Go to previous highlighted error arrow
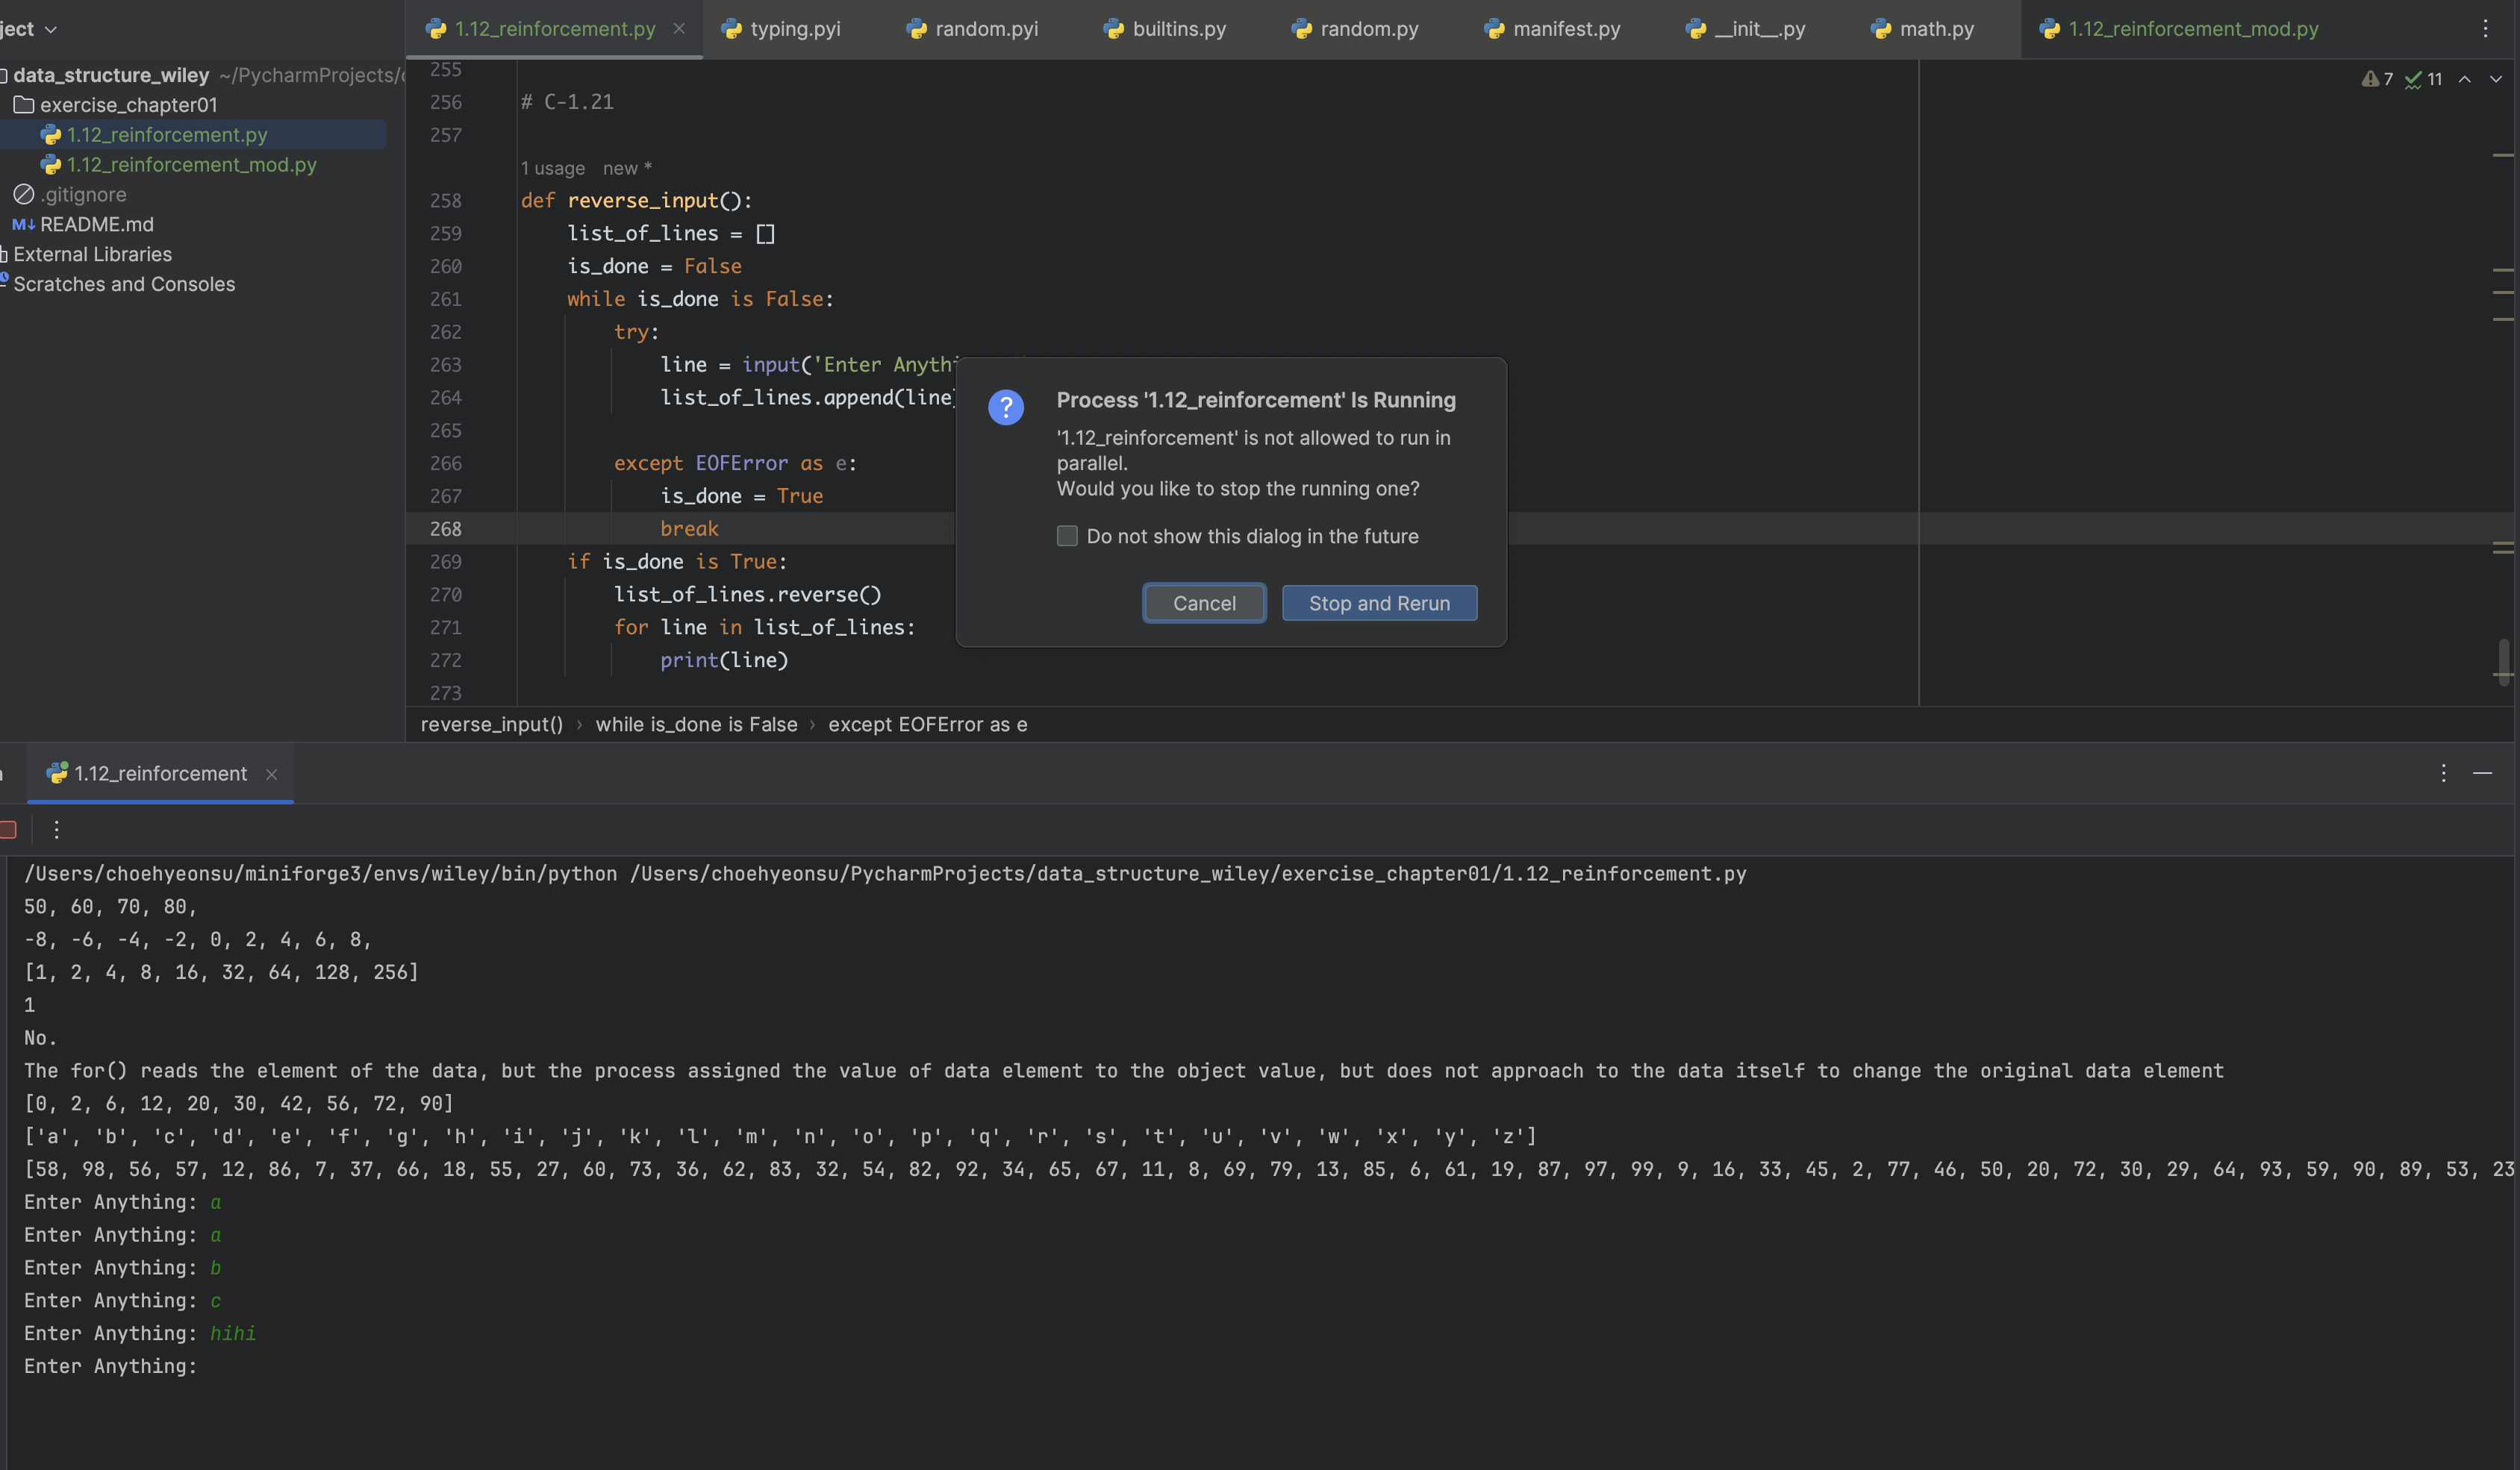This screenshot has height=1470, width=2520. [2464, 79]
